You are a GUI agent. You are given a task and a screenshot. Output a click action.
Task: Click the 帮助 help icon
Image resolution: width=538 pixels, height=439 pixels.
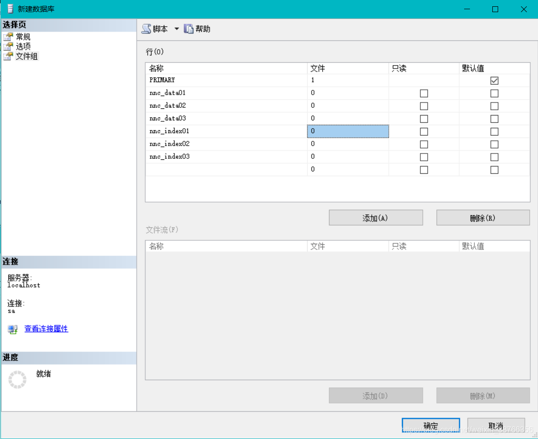point(189,29)
